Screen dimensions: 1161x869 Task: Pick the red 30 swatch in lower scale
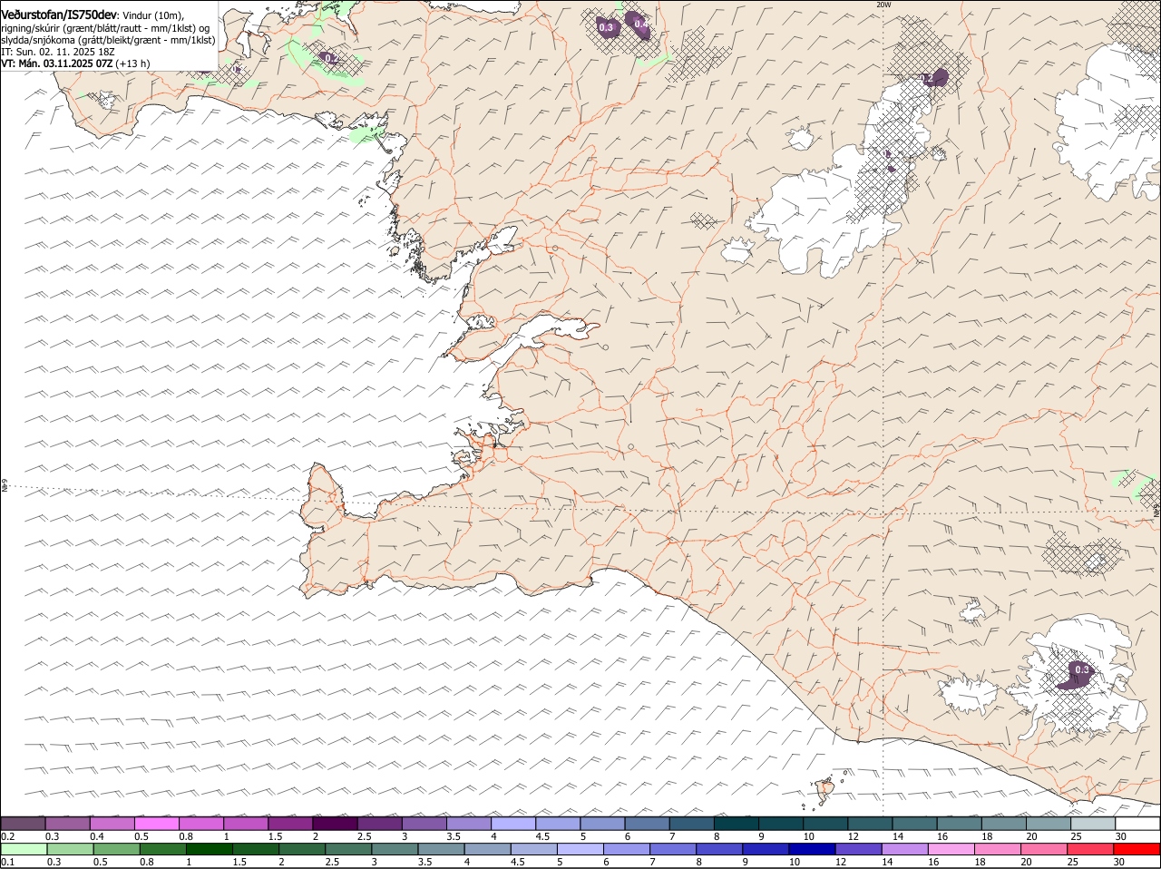click(x=1137, y=849)
